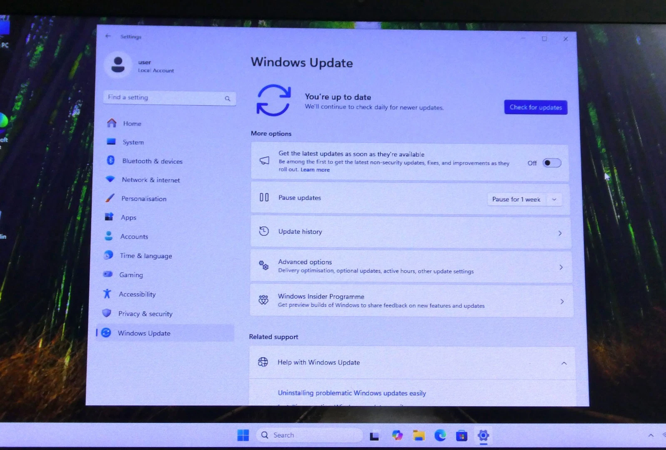The image size is (666, 450).
Task: Click Task View icon on the taskbar
Action: (375, 436)
